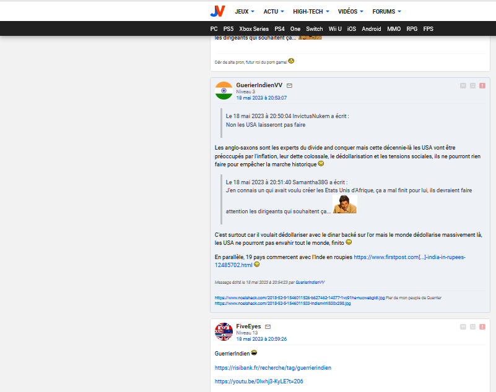The height and width of the screenshot is (392, 496).
Task: Click GuerierIndienVV link in edit notice
Action: pyautogui.click(x=310, y=283)
